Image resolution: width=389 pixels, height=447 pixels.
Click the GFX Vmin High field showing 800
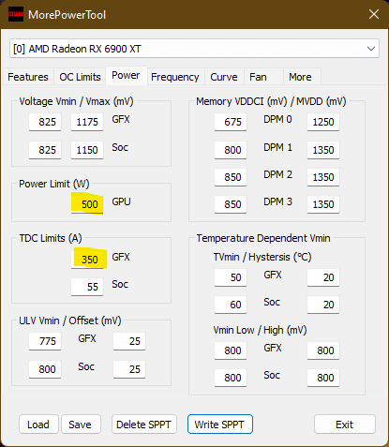(x=323, y=350)
